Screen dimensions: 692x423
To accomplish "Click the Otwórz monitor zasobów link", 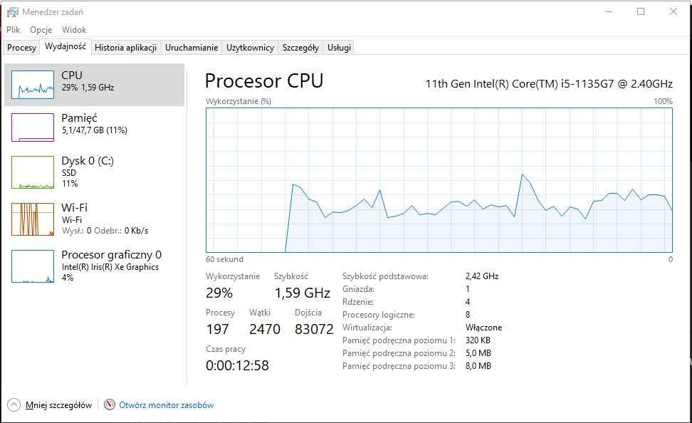I will click(x=166, y=405).
